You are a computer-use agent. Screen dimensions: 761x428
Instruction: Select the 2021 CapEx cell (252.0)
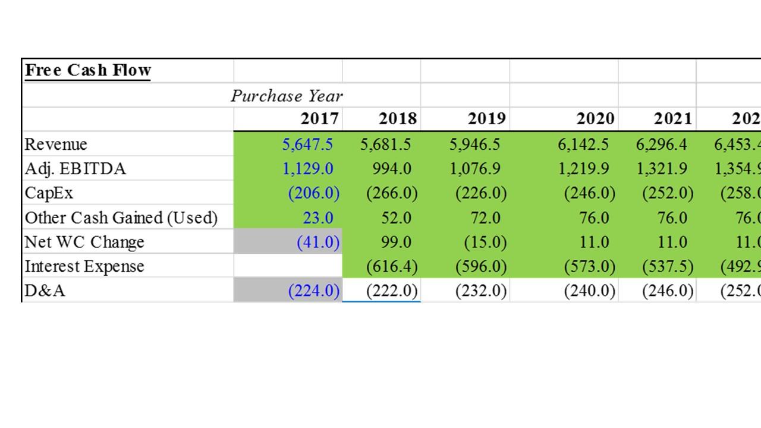click(658, 193)
